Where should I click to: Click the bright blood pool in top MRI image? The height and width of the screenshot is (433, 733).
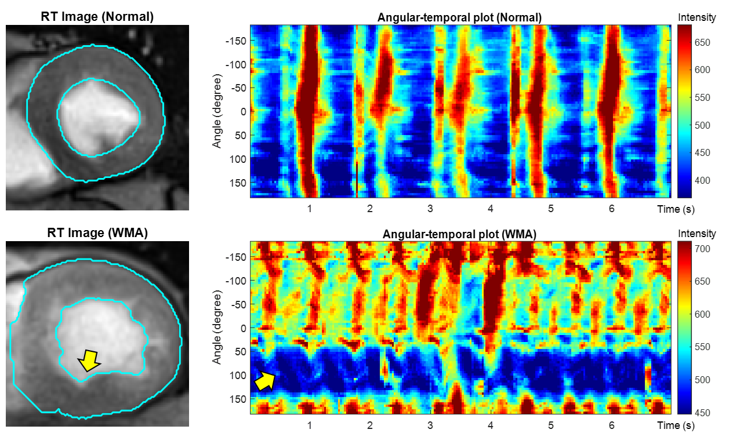tap(99, 116)
